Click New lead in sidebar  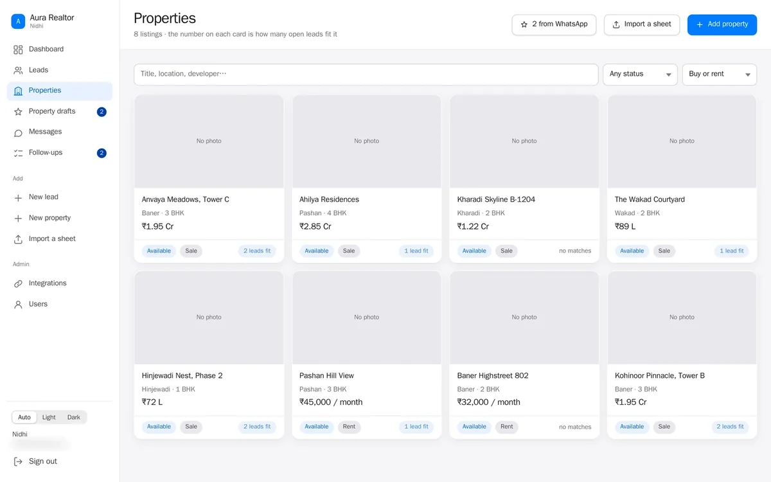(x=60, y=197)
